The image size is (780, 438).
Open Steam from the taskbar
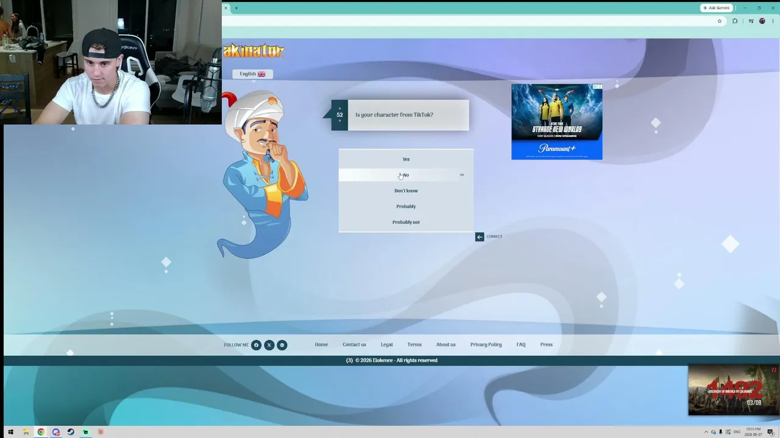click(71, 432)
